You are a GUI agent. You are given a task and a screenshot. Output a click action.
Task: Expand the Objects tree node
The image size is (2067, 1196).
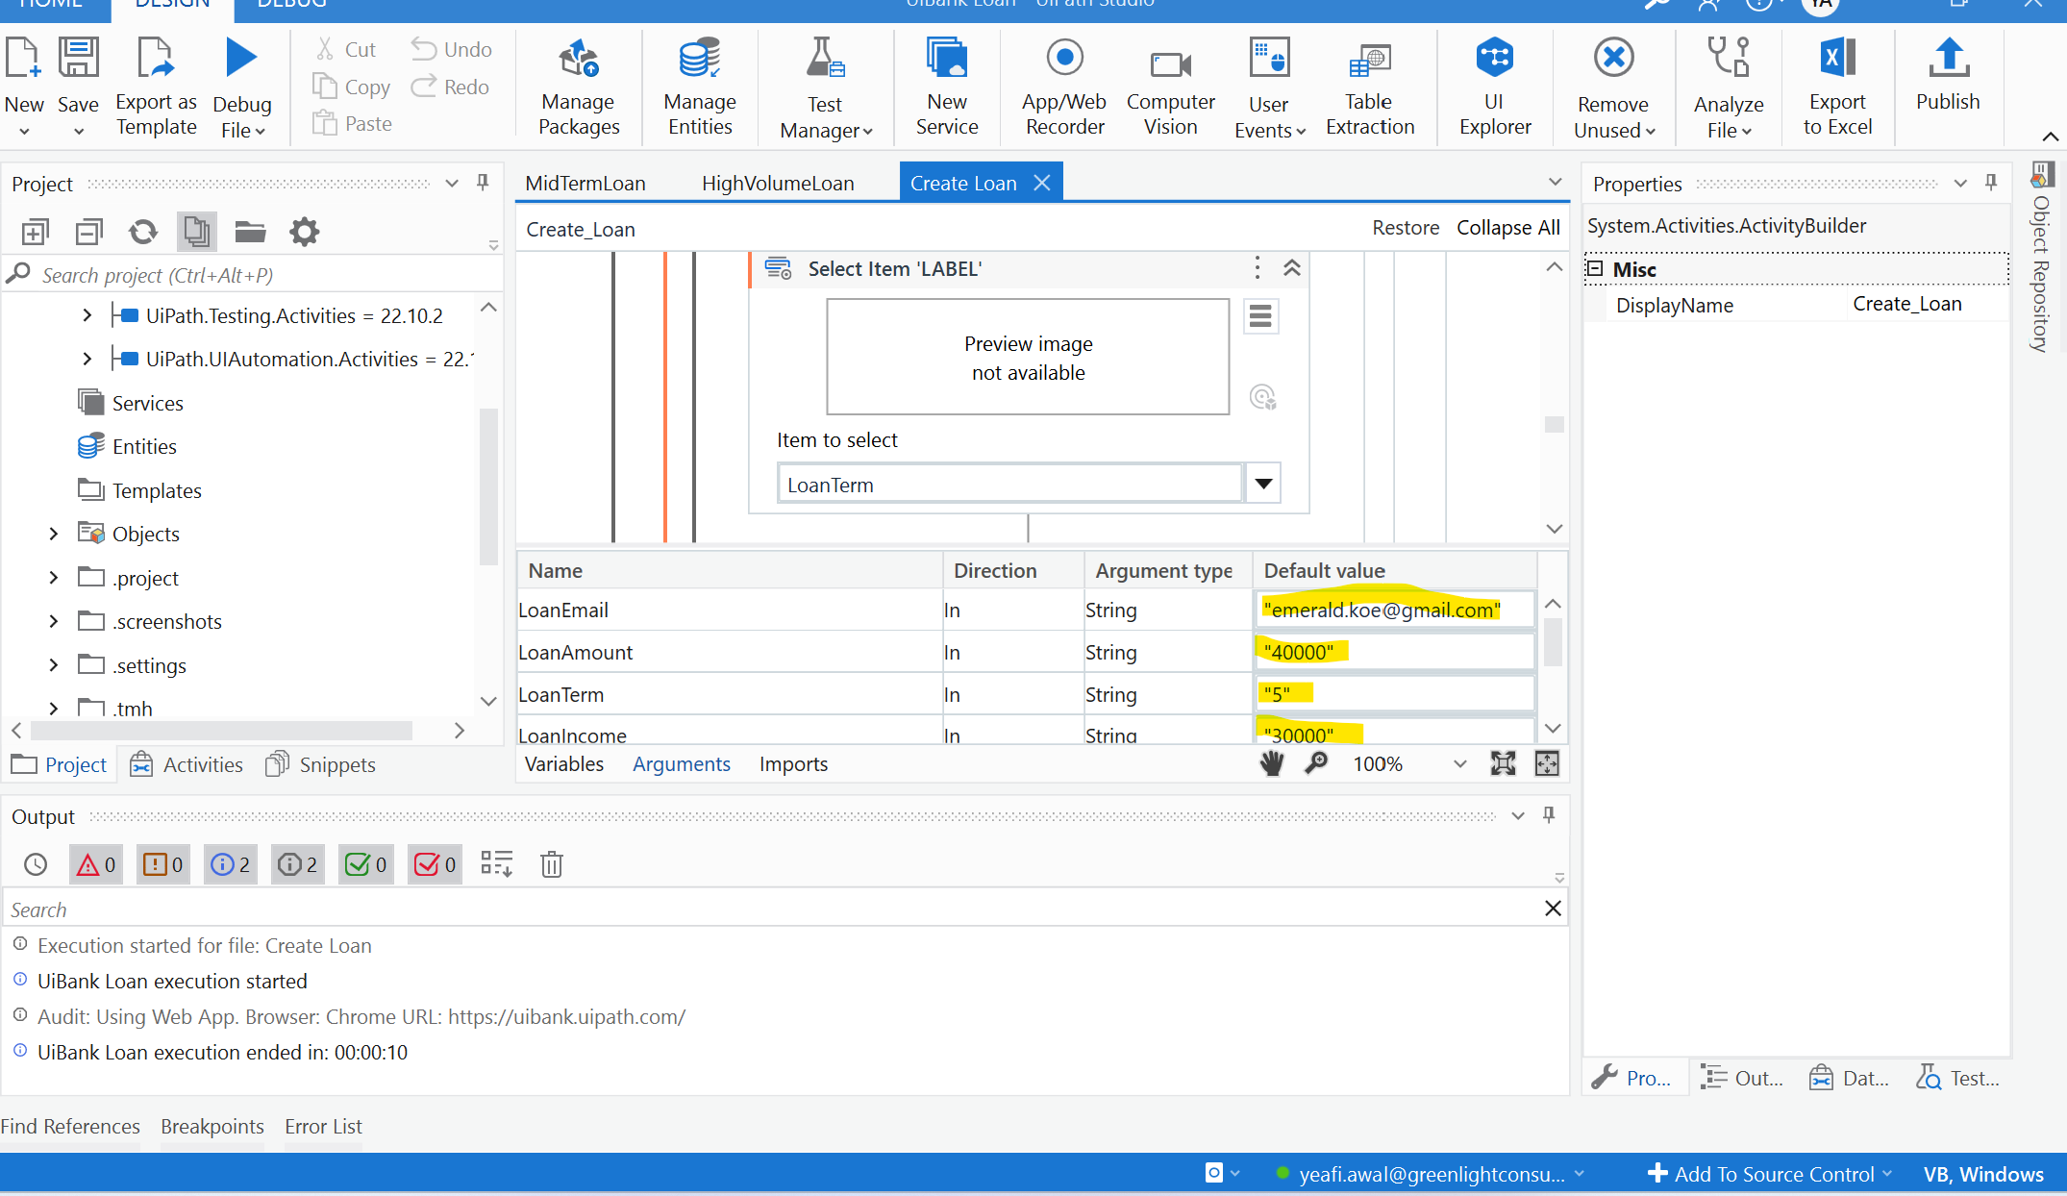point(54,534)
